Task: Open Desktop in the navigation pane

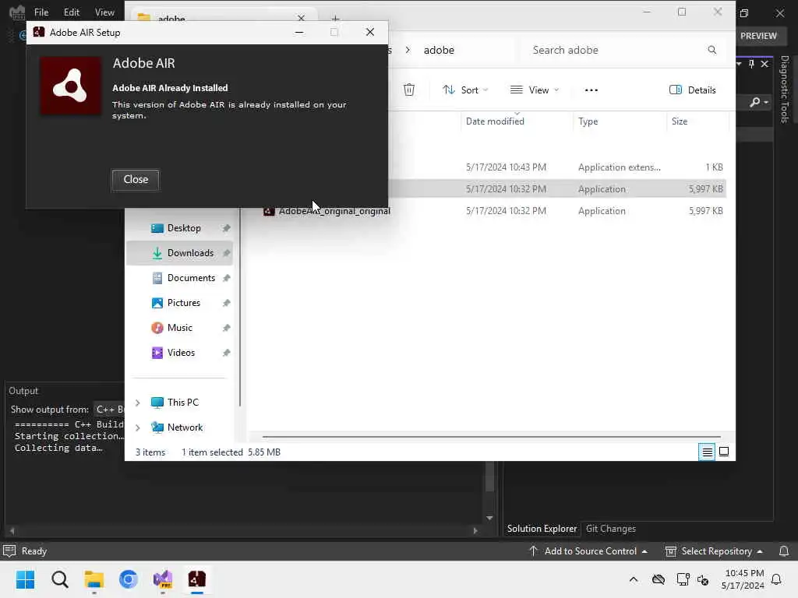Action: click(184, 228)
